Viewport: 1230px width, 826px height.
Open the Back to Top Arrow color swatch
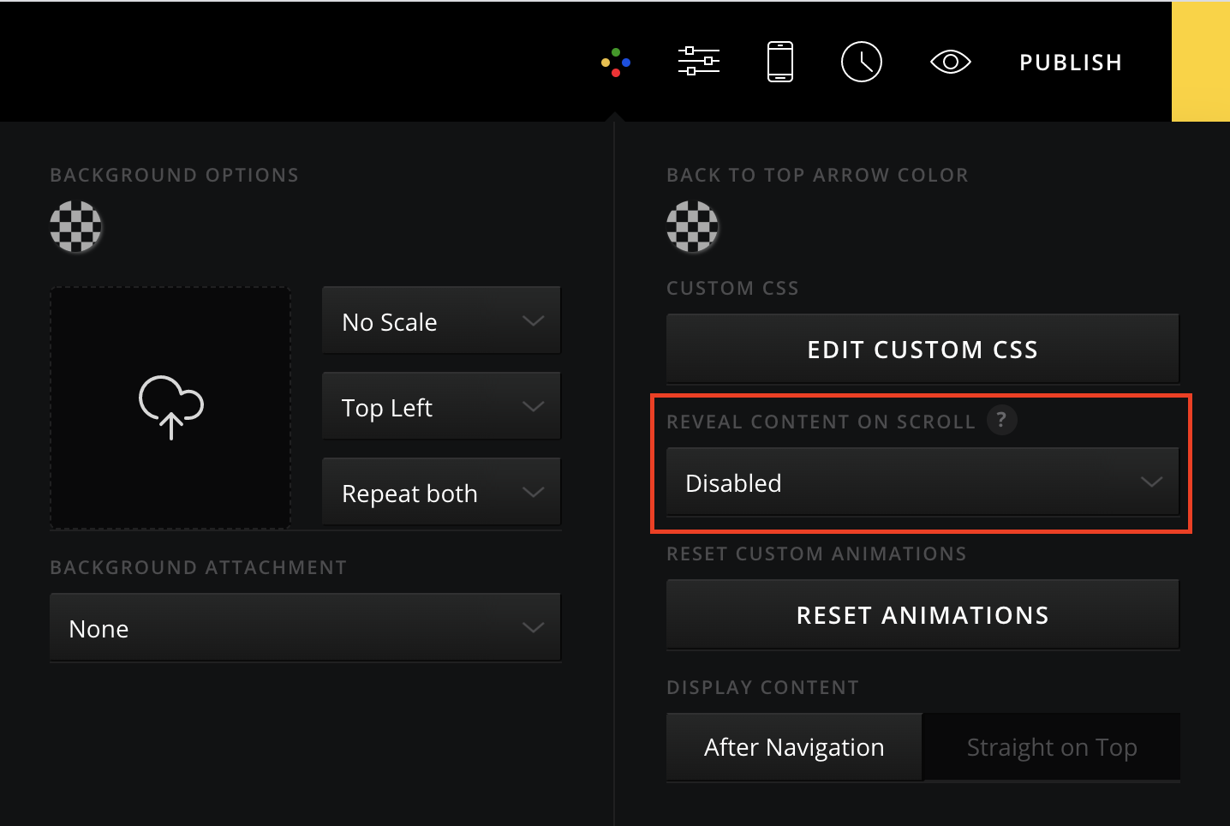(x=692, y=227)
